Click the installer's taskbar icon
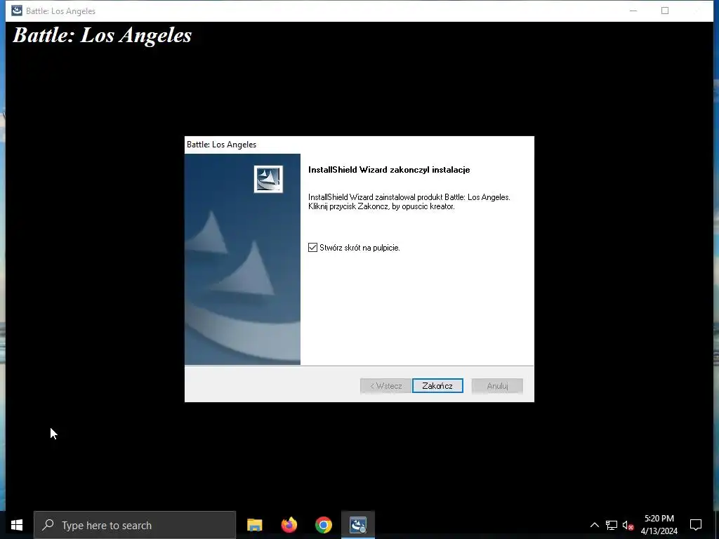 [357, 525]
